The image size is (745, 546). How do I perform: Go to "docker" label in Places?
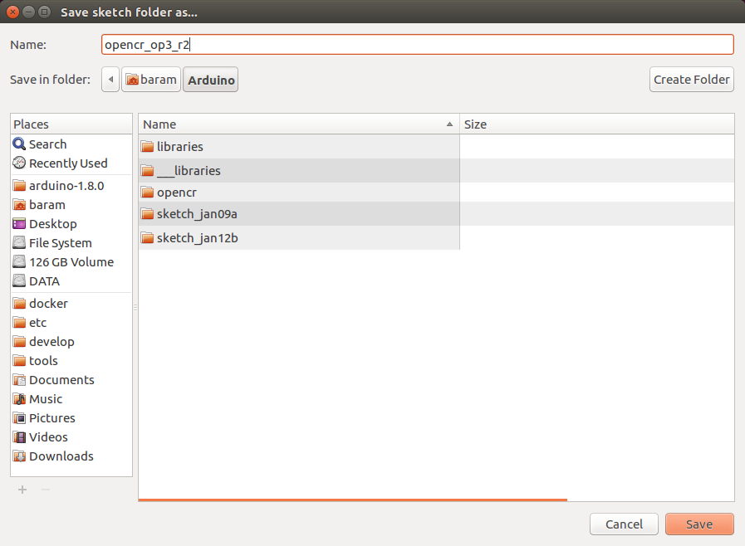48,304
